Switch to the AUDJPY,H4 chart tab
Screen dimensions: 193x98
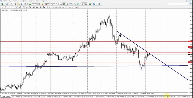point(110,97)
